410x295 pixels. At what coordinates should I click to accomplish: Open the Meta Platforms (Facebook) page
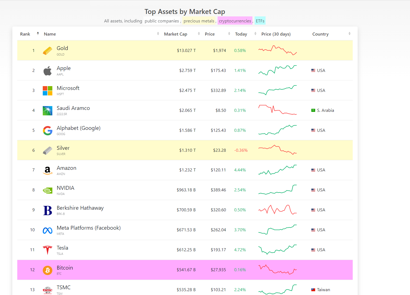click(89, 228)
